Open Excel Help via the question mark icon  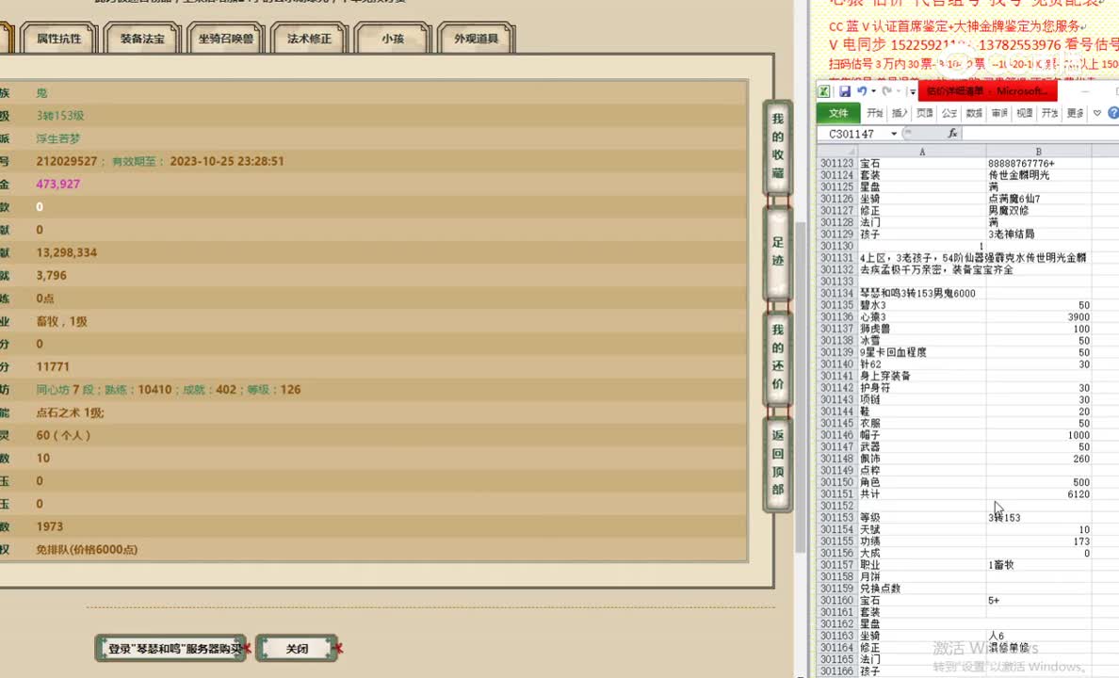coord(1113,112)
